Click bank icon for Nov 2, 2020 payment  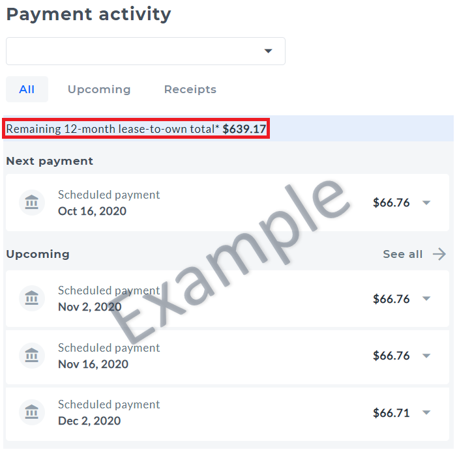click(x=32, y=298)
